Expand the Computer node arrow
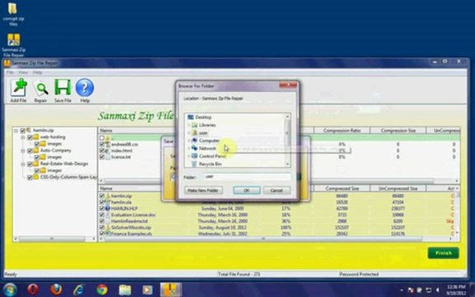 tap(189, 140)
